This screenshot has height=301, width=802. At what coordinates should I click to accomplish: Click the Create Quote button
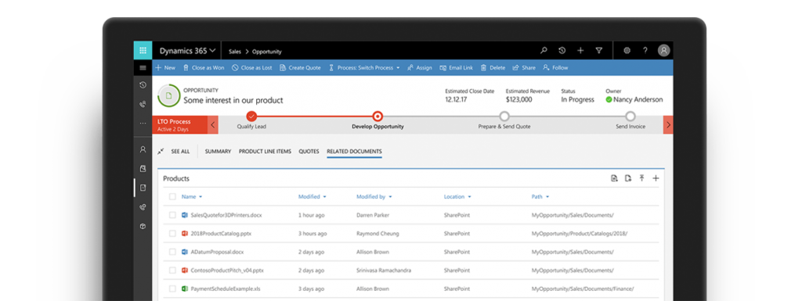click(300, 67)
